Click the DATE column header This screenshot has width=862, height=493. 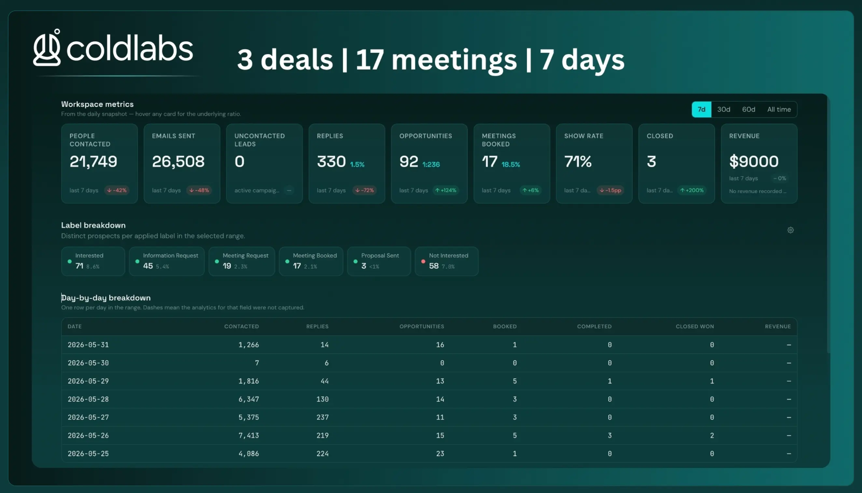(x=75, y=326)
